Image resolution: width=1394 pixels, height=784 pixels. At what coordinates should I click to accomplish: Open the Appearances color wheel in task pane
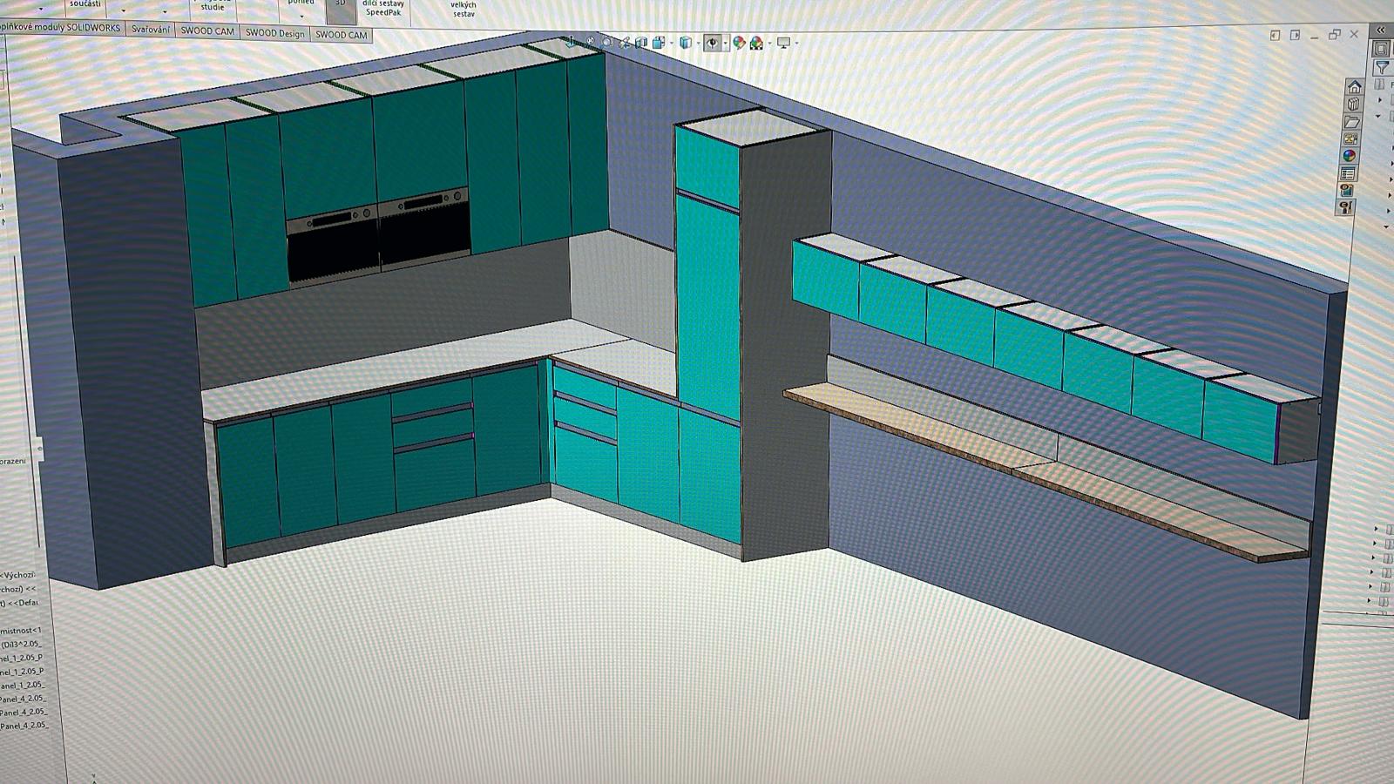[x=1349, y=156]
